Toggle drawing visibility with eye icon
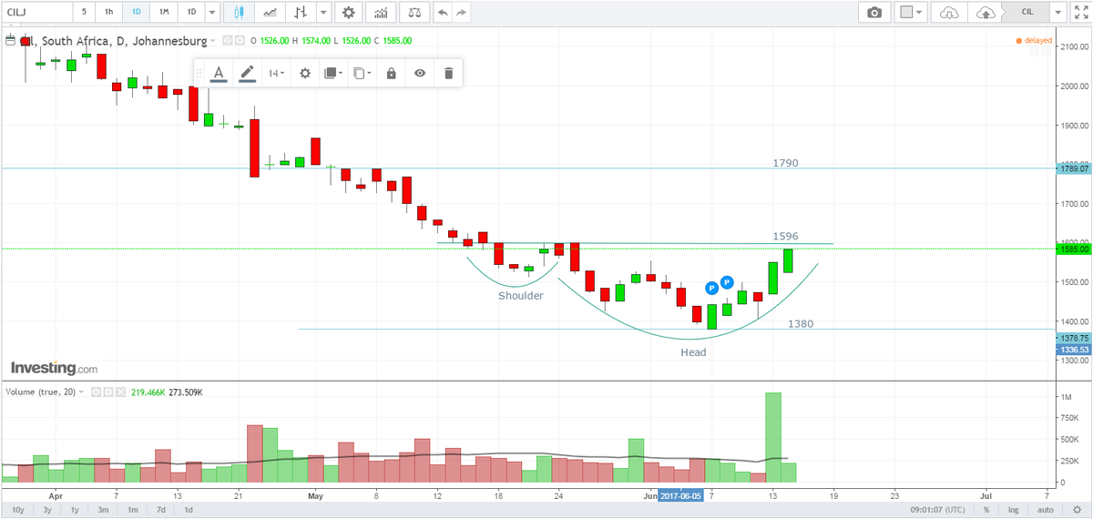The height and width of the screenshot is (519, 1093). pyautogui.click(x=420, y=73)
